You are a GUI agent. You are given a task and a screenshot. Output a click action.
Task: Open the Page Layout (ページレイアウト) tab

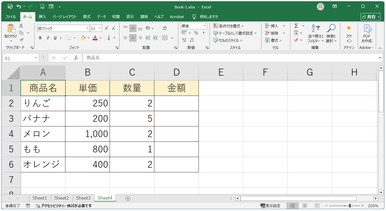[x=64, y=17]
